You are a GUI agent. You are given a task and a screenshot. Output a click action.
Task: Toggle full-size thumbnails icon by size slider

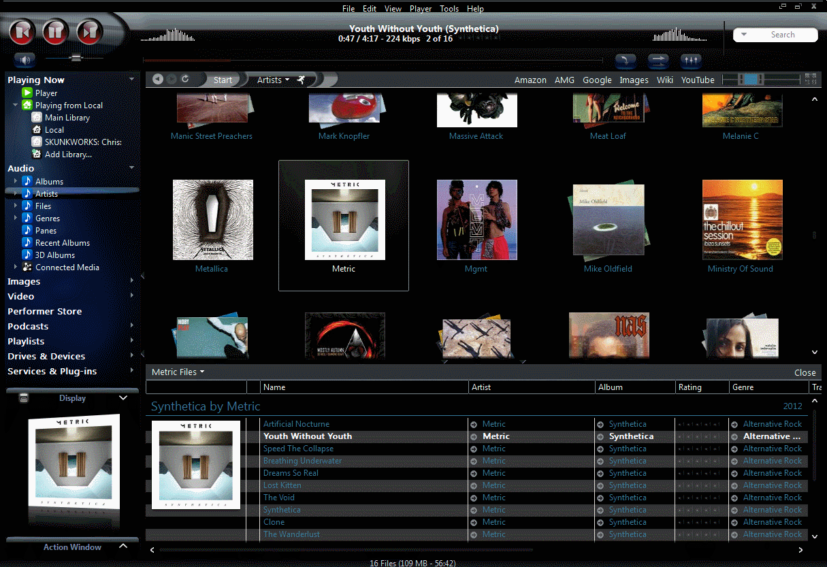point(810,80)
